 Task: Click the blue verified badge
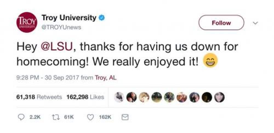[102, 18]
